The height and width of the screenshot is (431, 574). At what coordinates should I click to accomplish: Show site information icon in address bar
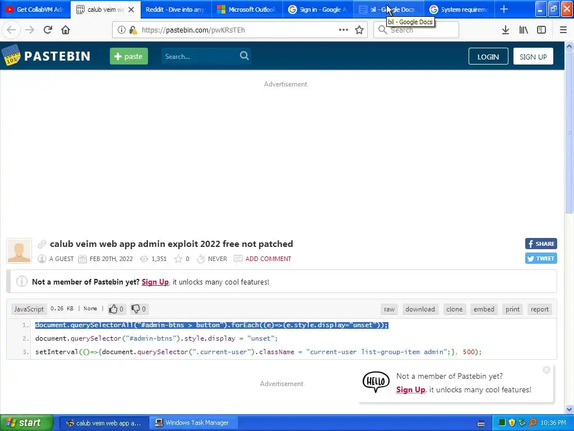pyautogui.click(x=122, y=30)
